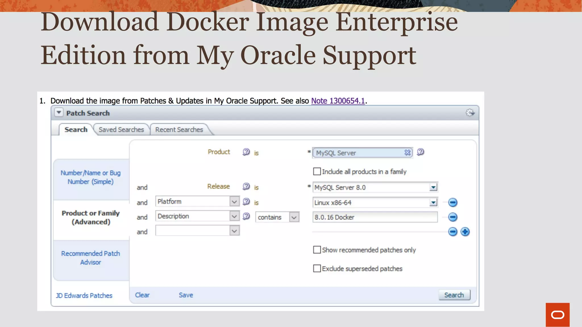
Task: Clear the MySQL Server product field icon
Action: click(x=408, y=153)
